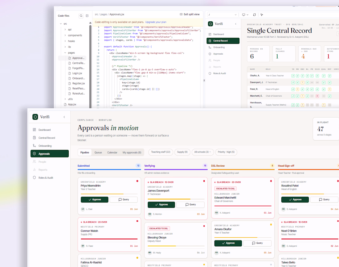Query Amara Okafor's card

point(257,243)
